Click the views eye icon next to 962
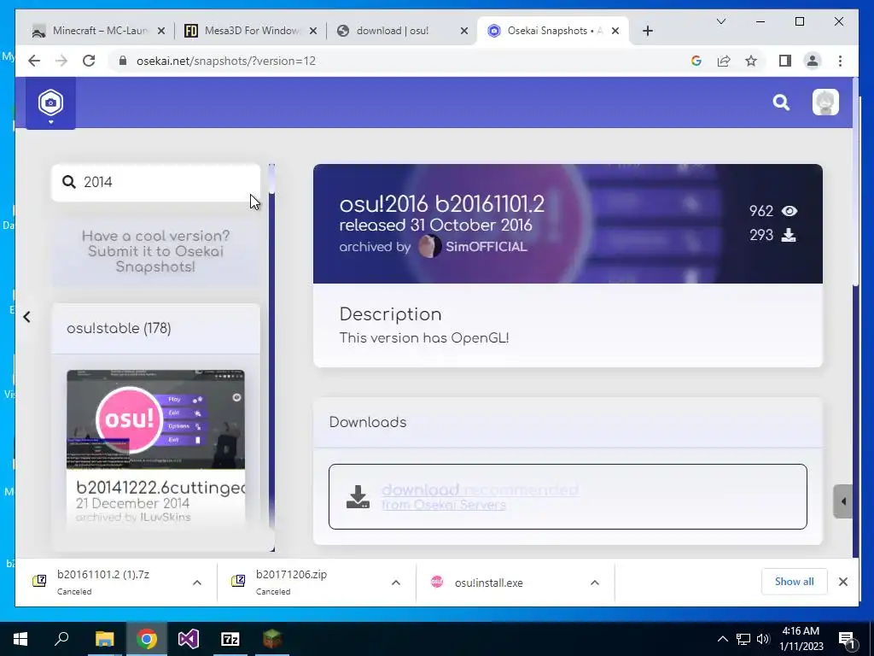 pos(790,211)
